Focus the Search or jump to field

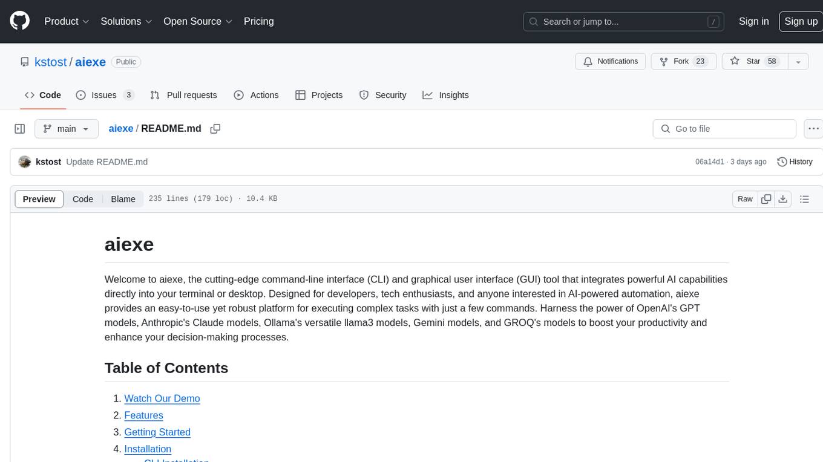pyautogui.click(x=624, y=22)
